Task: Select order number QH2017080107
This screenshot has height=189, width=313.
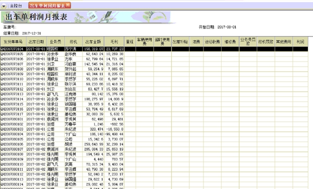Action: coord(12,149)
